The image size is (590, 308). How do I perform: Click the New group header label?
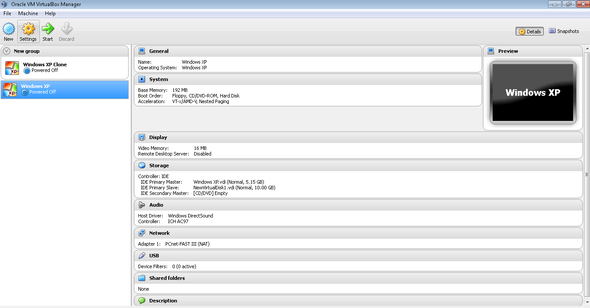[26, 51]
